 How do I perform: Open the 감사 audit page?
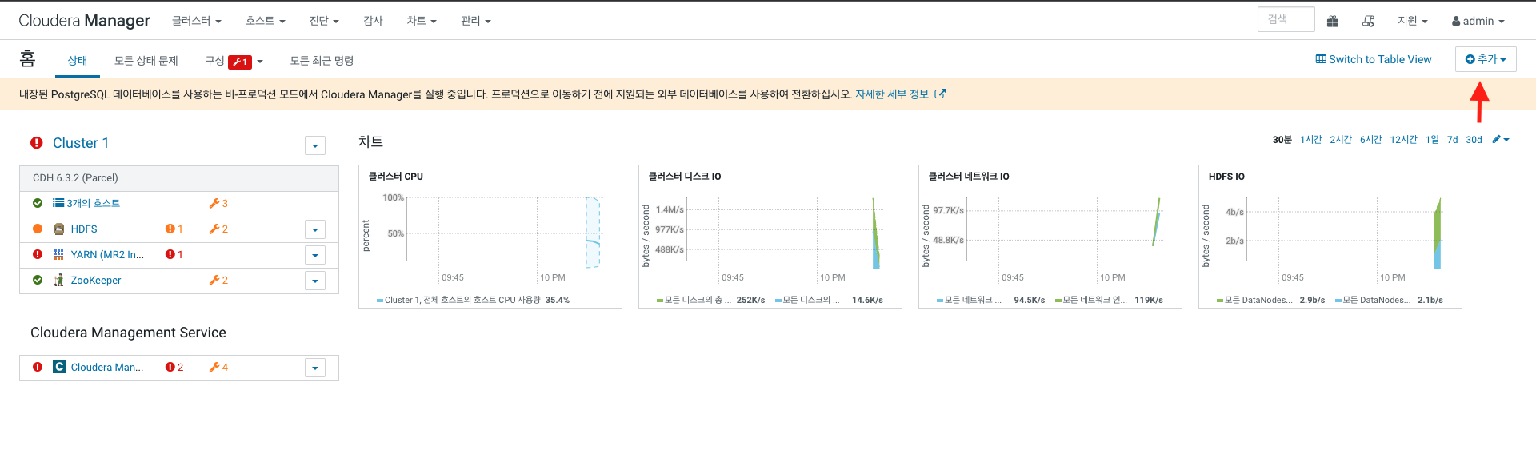373,21
